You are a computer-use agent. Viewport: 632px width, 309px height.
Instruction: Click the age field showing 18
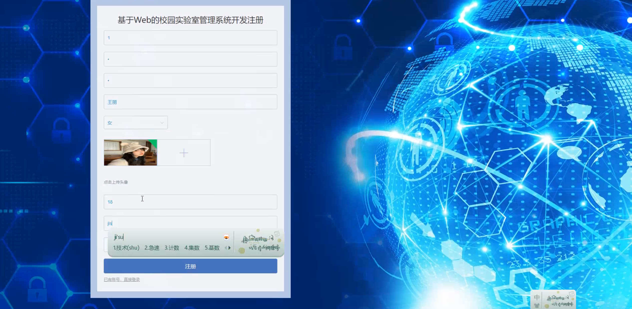click(190, 202)
